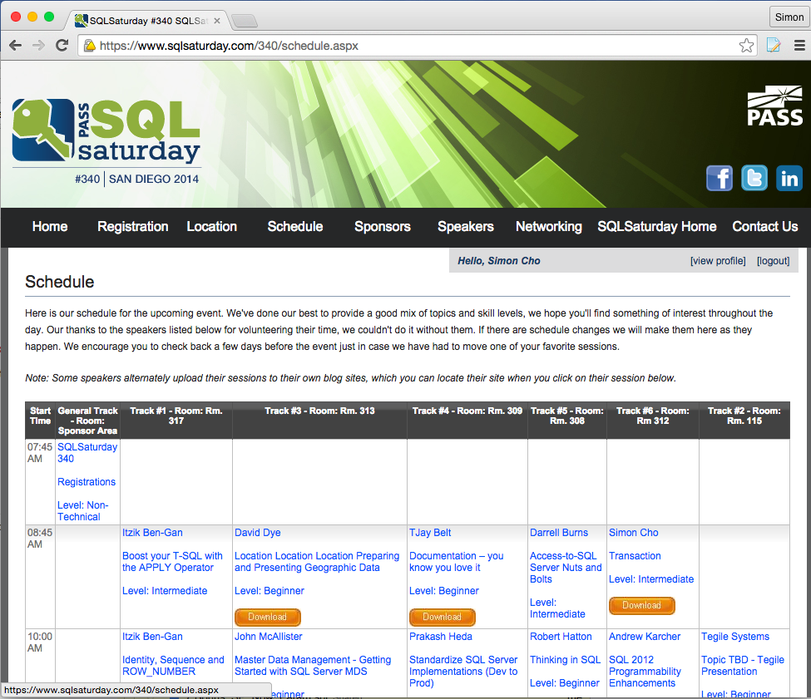Screen dimensions: 811x699
Task: Open Registration in navigation bar
Action: [132, 226]
